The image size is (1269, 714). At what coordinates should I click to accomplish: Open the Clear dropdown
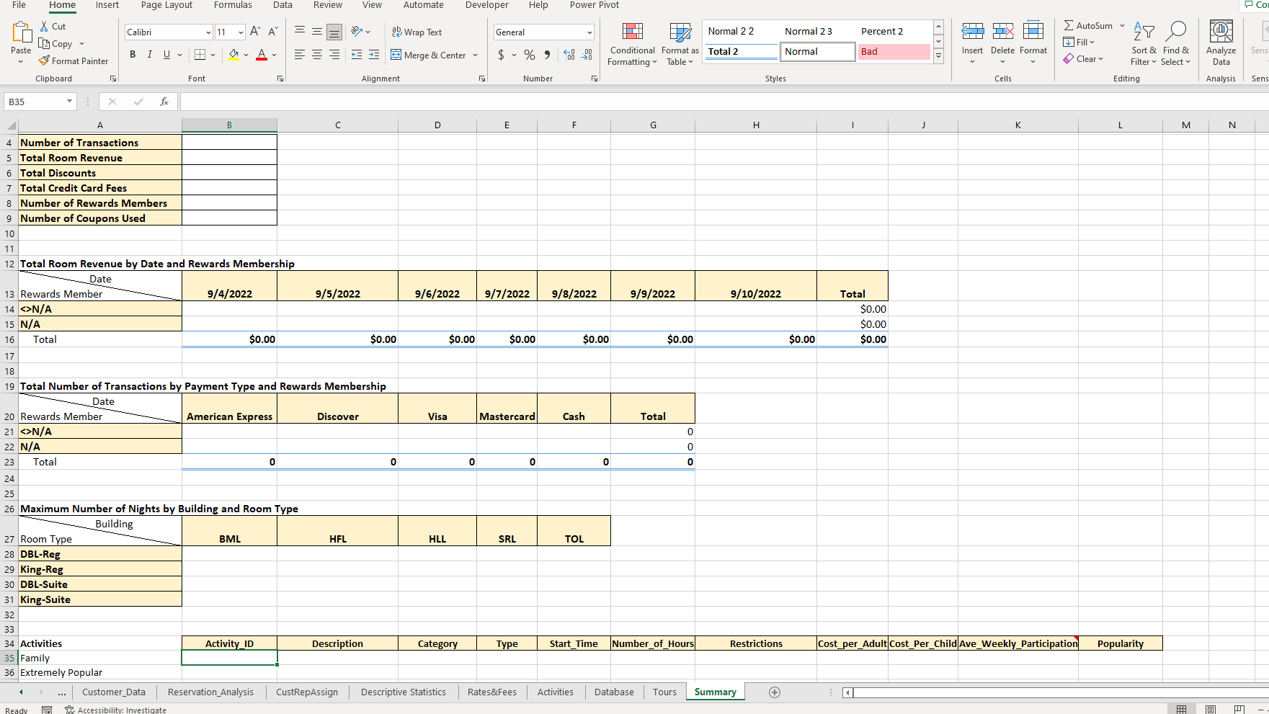click(1083, 59)
